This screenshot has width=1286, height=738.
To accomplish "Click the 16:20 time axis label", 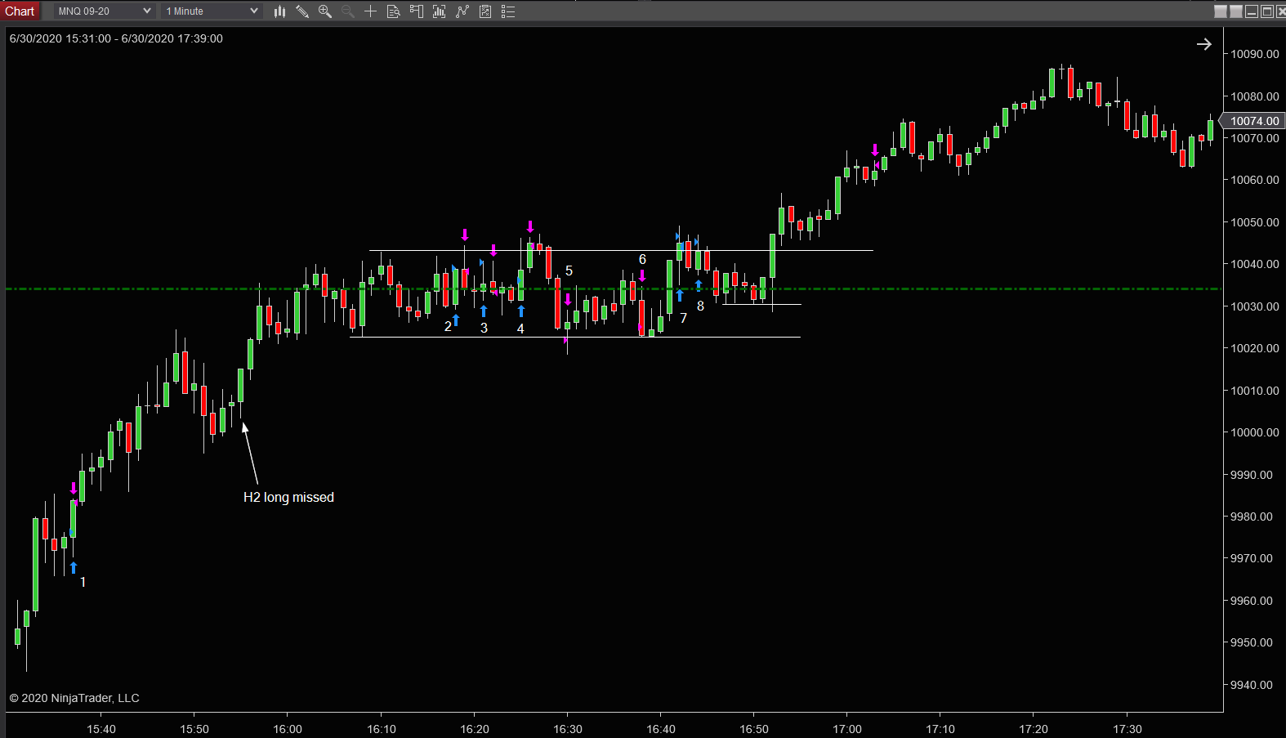I will 475,729.
